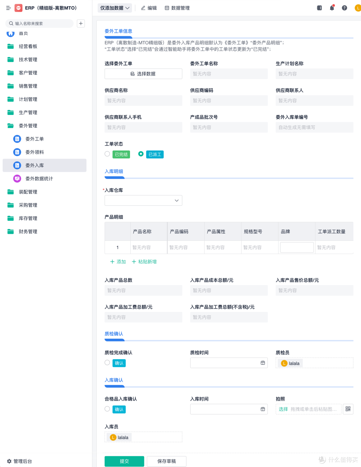361x467 pixels.
Task: Jump to the 入库确认 section tab
Action: [114, 380]
